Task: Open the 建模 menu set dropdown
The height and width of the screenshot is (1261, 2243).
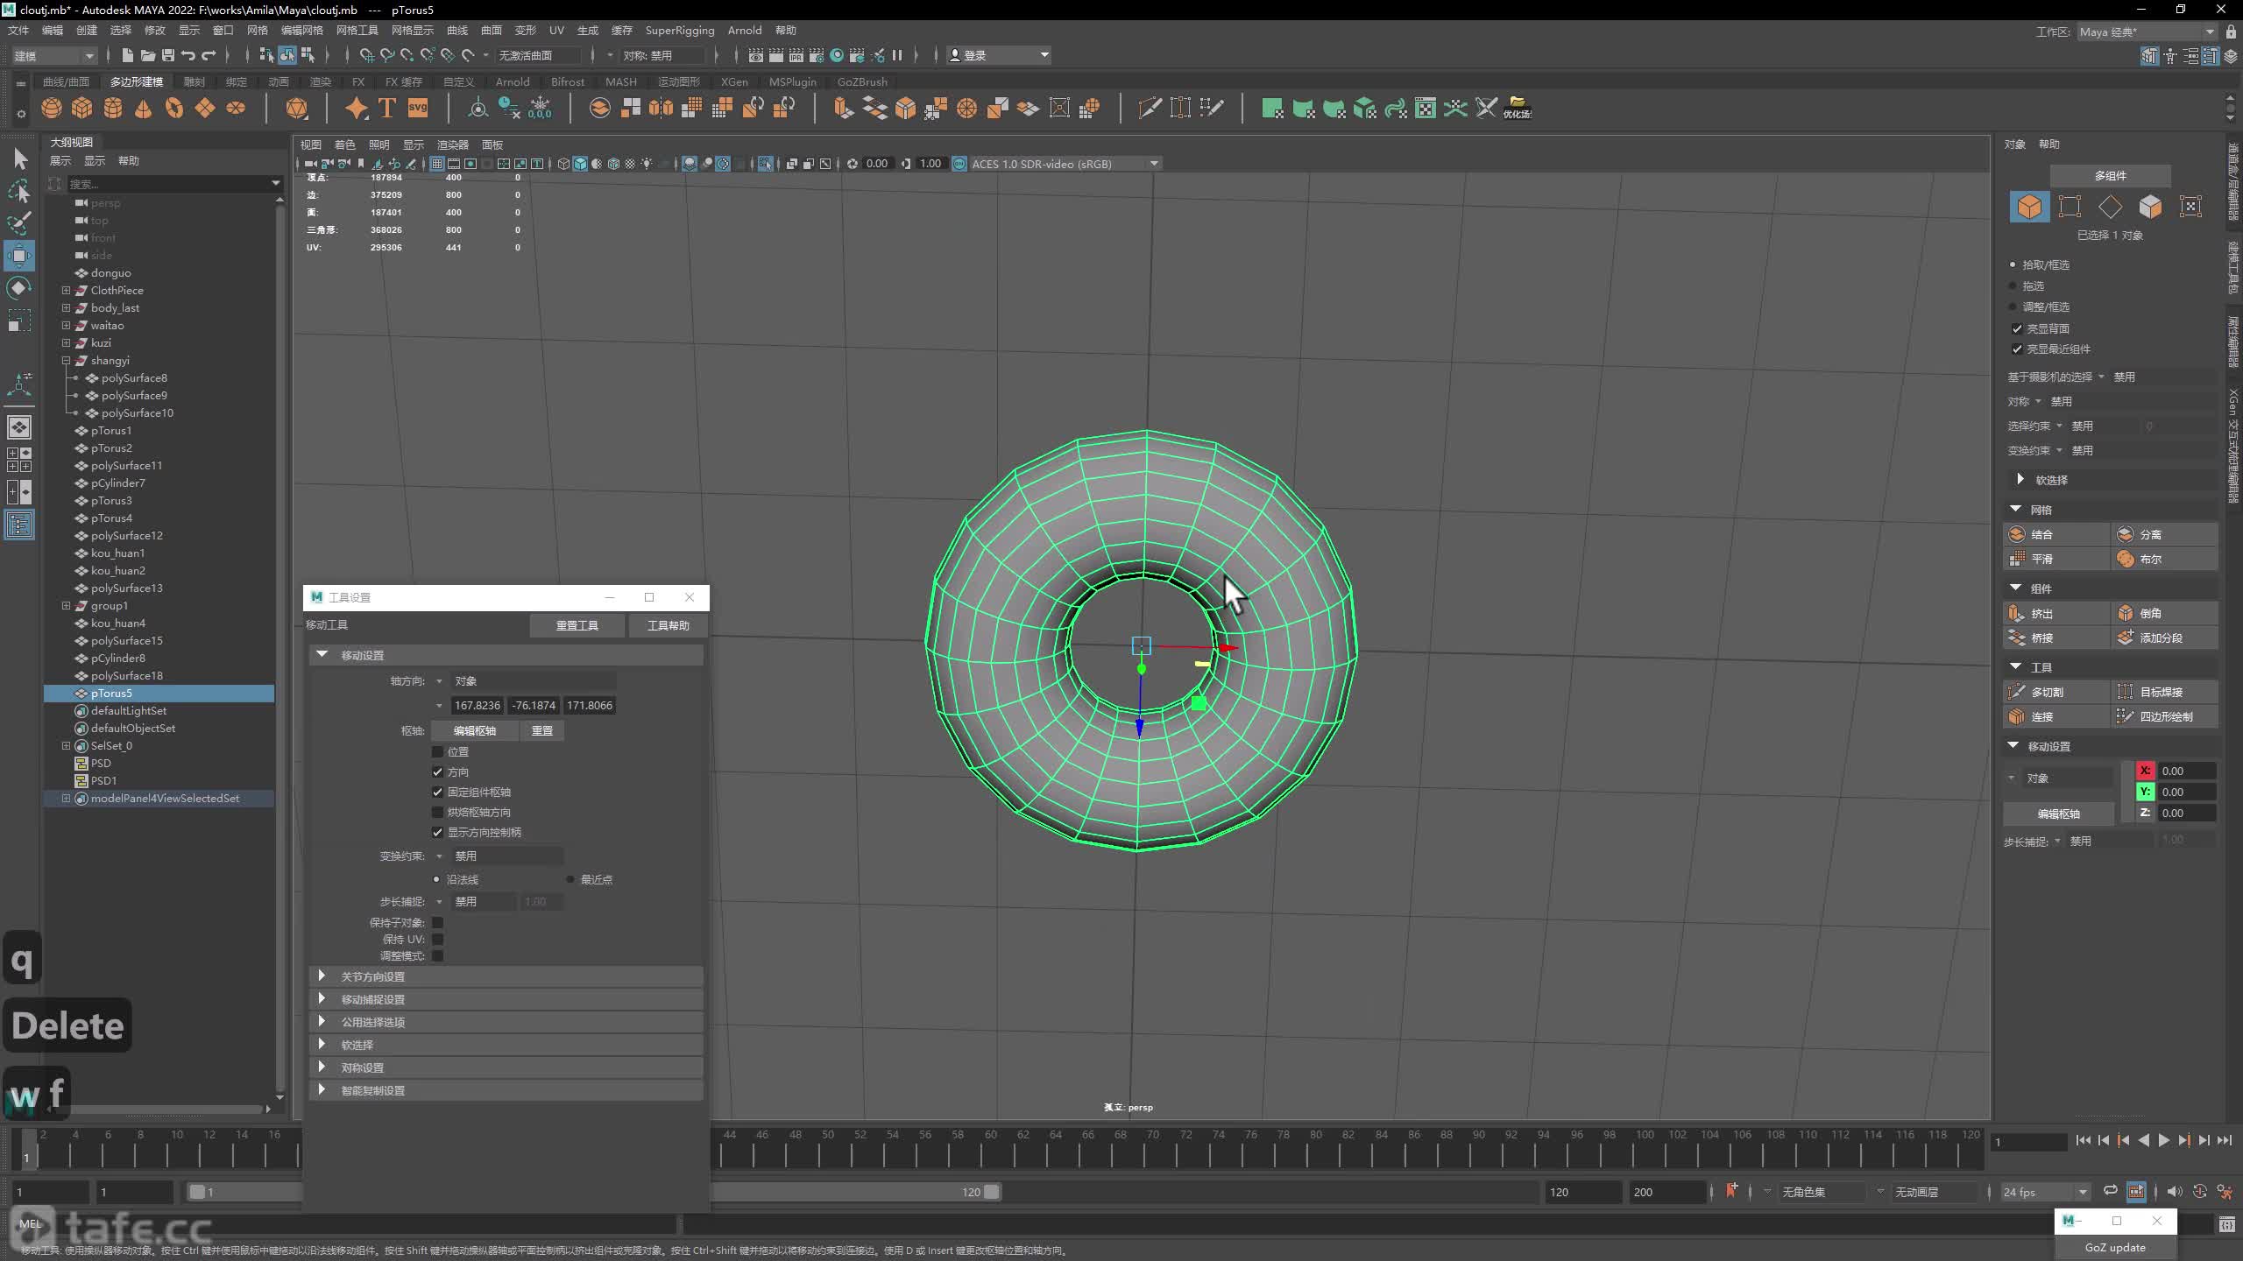Action: pyautogui.click(x=53, y=55)
